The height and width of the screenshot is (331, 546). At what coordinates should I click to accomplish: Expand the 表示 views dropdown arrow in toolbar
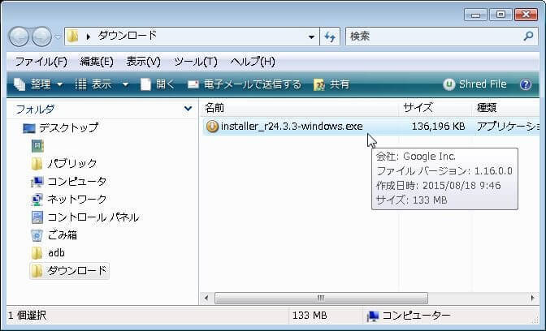(x=125, y=84)
